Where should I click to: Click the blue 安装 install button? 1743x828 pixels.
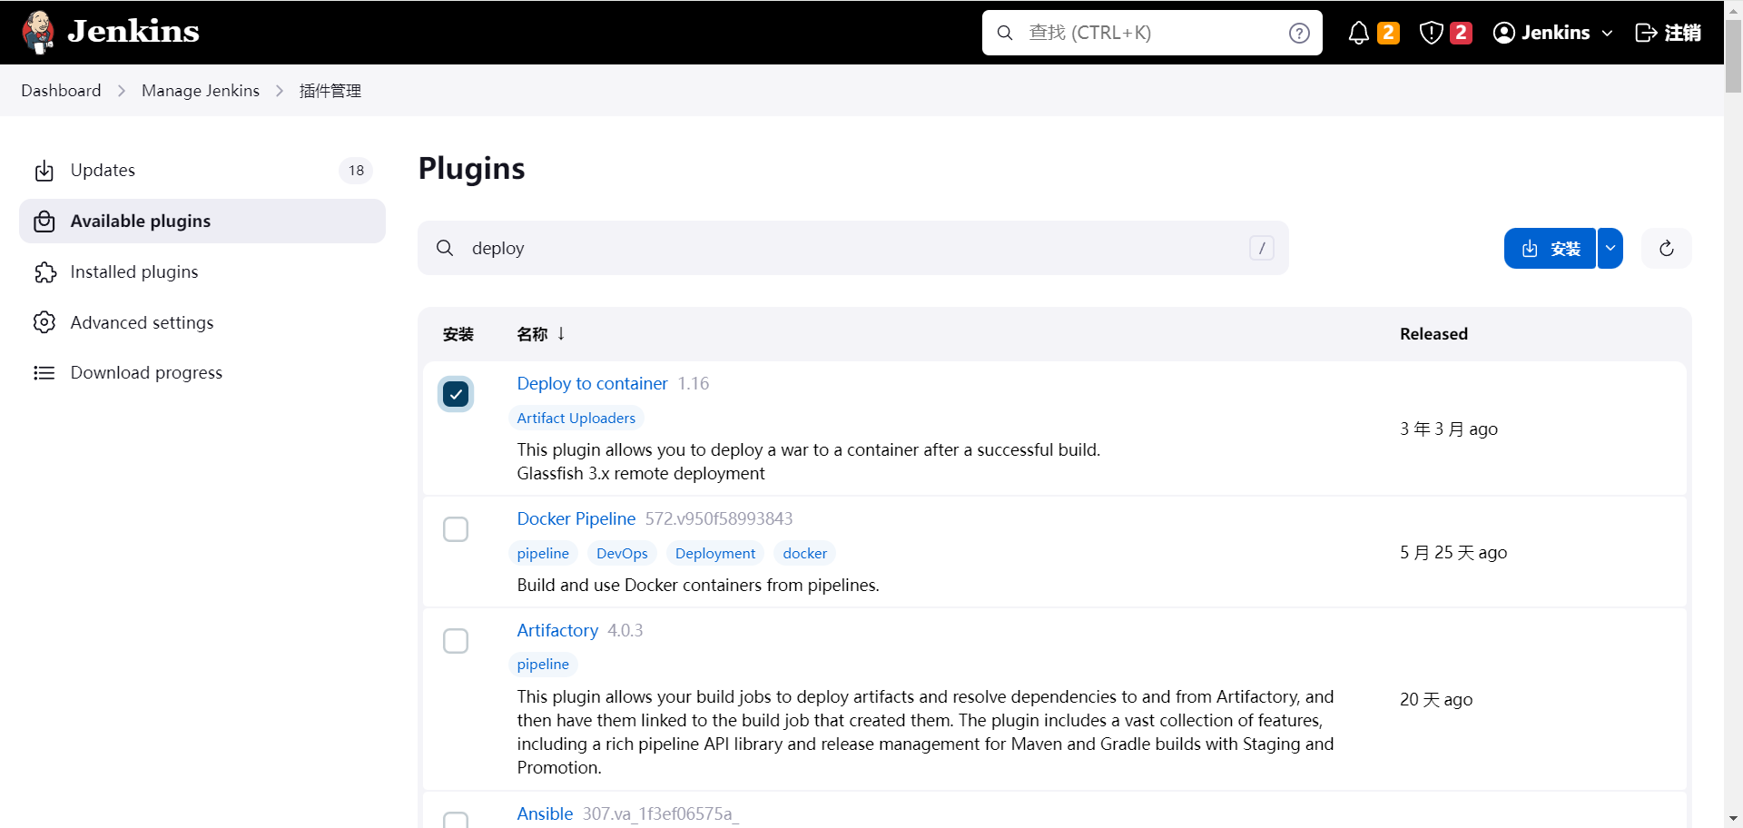coord(1550,249)
